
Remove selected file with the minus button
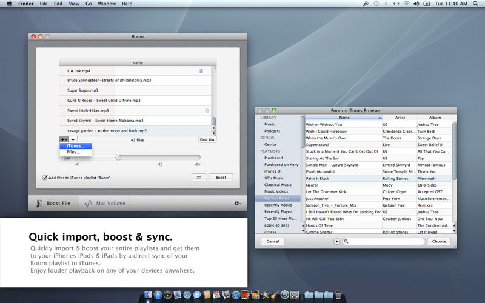pyautogui.click(x=73, y=139)
